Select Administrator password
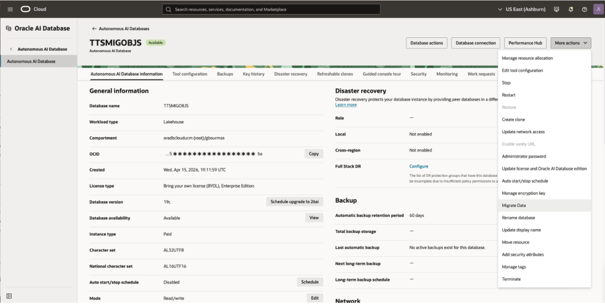This screenshot has height=307, width=605. coord(544,156)
